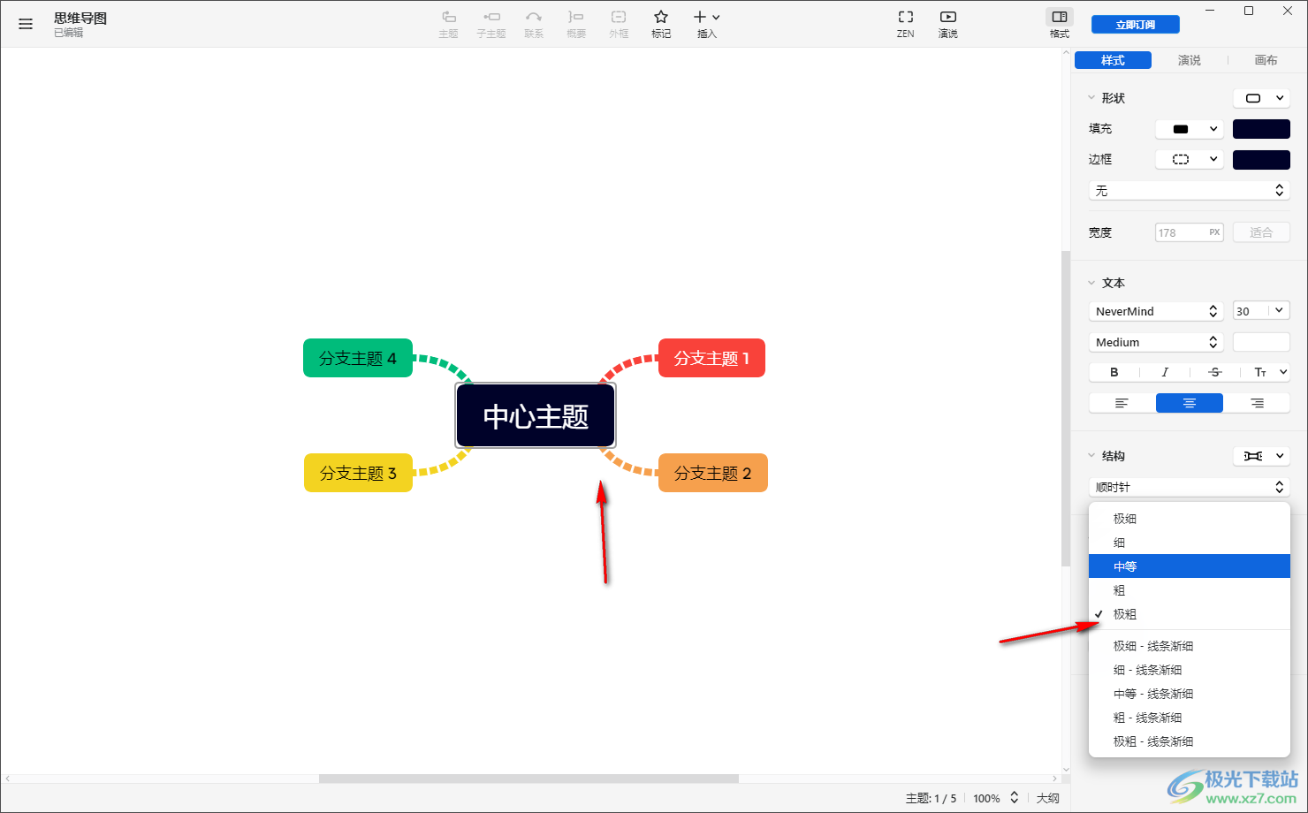
Task: Select the 分支主题 4 node
Action: 358,358
